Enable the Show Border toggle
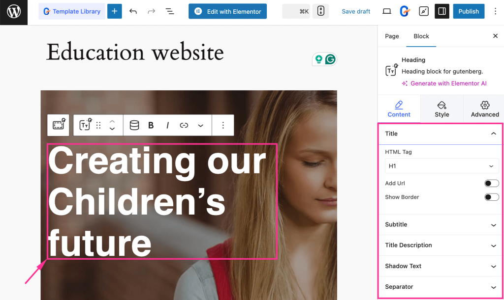Screen dimensions: 504x300 [x=491, y=196]
